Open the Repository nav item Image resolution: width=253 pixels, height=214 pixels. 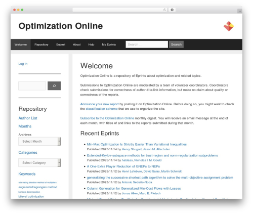tap(41, 45)
